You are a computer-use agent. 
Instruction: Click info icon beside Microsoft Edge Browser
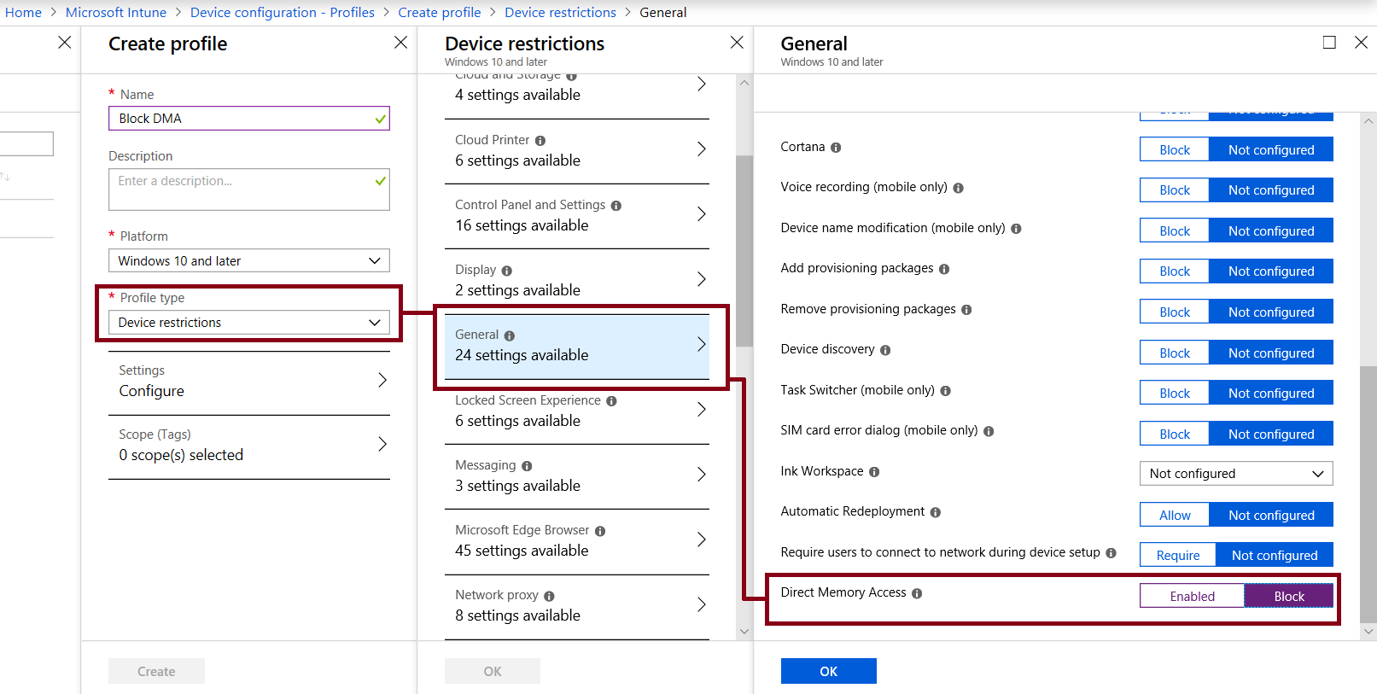(600, 531)
